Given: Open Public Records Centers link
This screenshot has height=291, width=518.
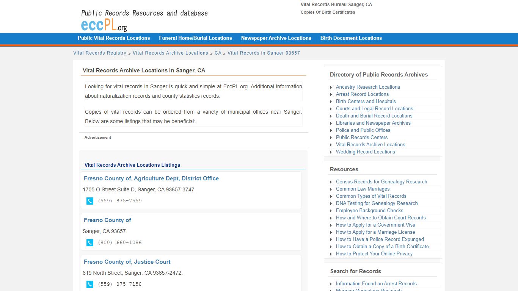Looking at the screenshot, I should coord(362,137).
